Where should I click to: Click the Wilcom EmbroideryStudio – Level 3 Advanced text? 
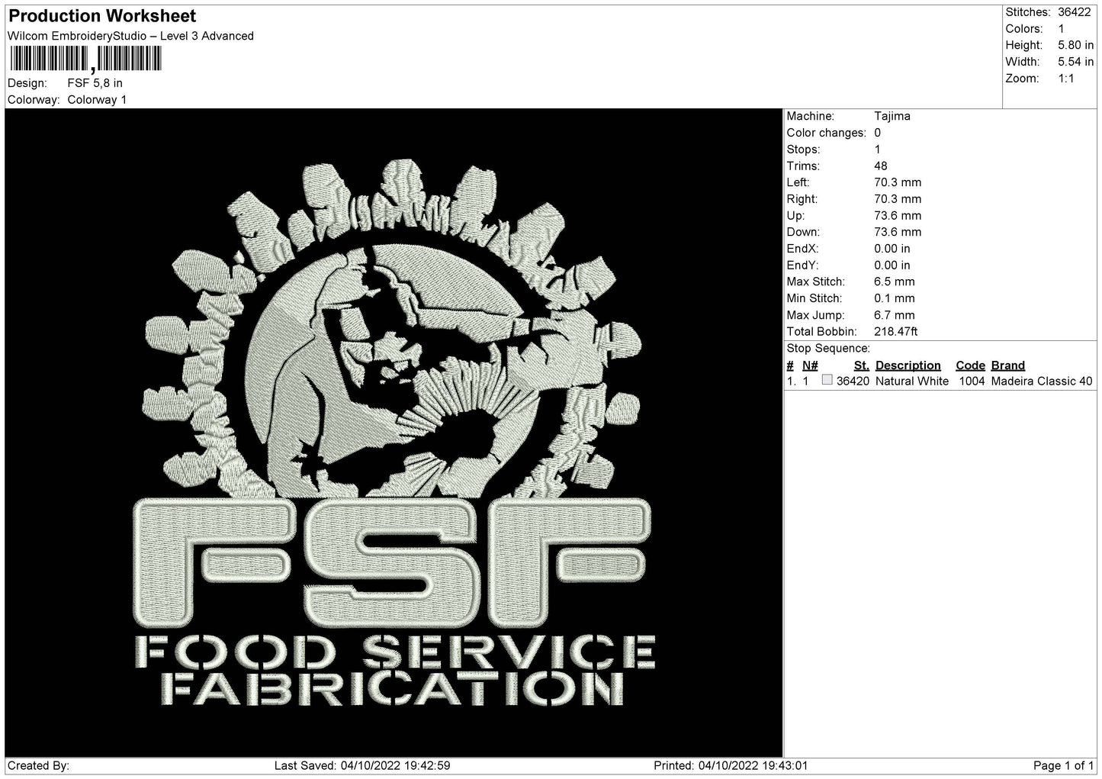pos(130,36)
